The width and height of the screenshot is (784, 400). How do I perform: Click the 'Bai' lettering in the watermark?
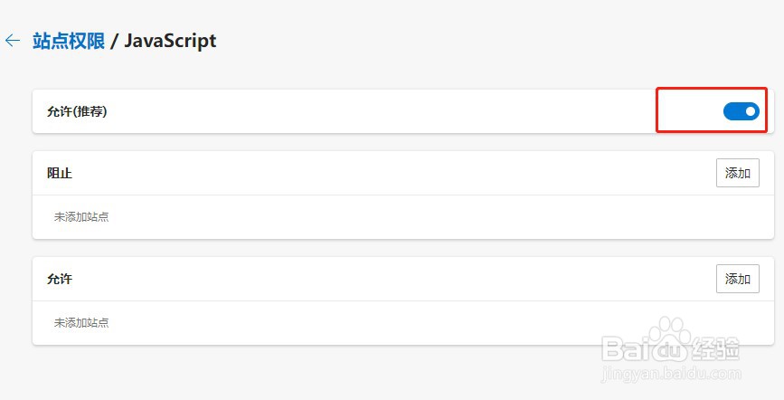623,348
